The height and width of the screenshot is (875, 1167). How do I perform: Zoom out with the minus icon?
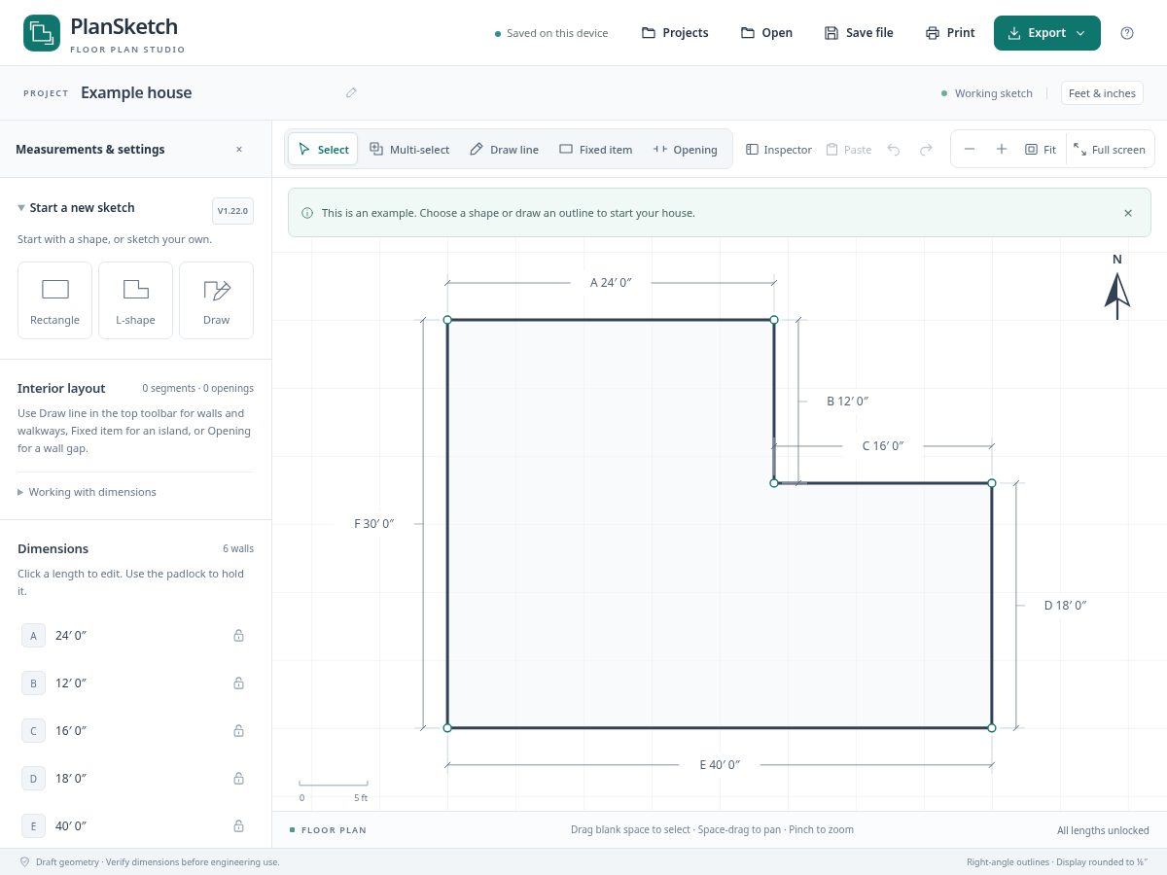click(x=969, y=149)
